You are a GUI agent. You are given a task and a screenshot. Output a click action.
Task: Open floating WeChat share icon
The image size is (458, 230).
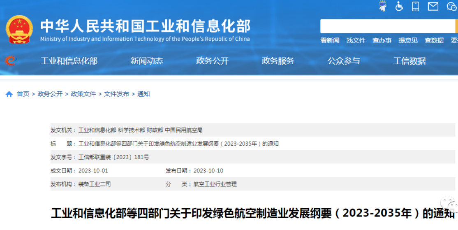click(449, 204)
